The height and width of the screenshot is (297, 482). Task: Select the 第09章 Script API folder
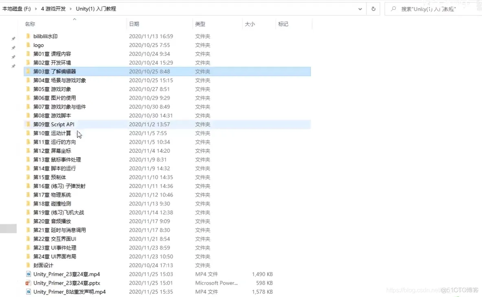point(54,125)
